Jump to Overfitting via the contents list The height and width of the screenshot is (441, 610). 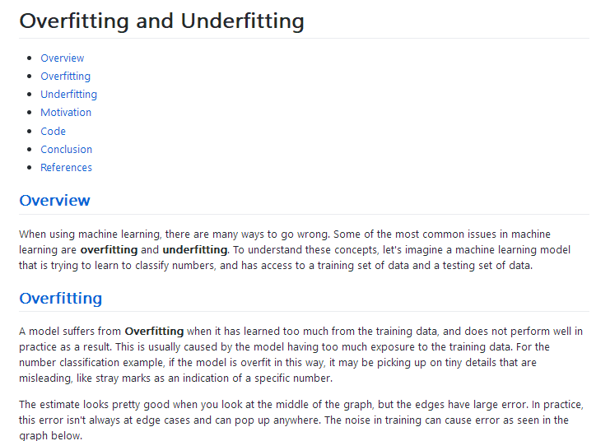[65, 76]
